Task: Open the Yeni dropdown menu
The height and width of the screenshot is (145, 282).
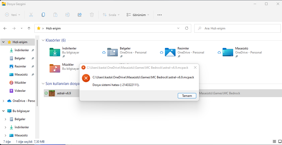Action: click(x=13, y=15)
